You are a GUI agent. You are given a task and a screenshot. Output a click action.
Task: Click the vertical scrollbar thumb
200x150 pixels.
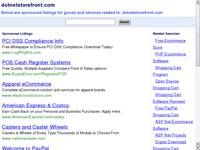(x=198, y=35)
